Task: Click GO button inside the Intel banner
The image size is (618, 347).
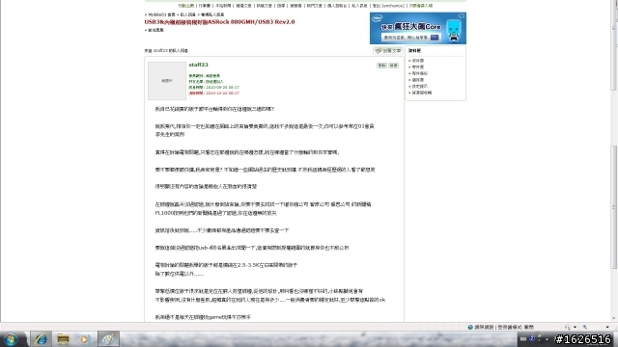Action: click(435, 38)
